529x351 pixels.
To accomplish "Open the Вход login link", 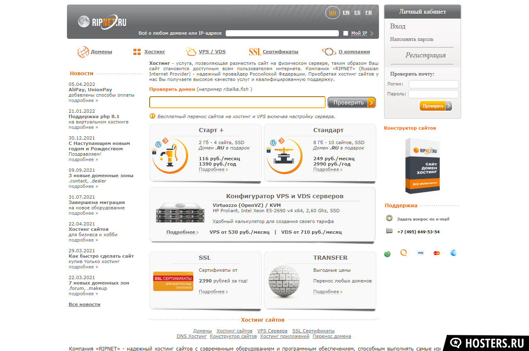I will [x=398, y=26].
